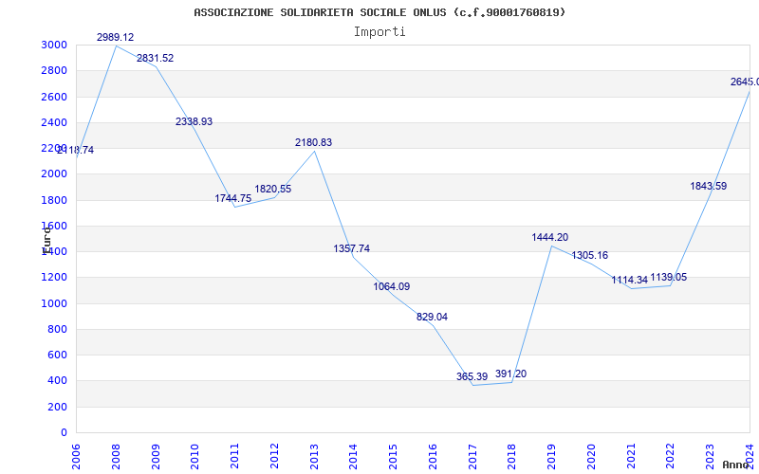Click the data label 1744.75

pyautogui.click(x=233, y=198)
